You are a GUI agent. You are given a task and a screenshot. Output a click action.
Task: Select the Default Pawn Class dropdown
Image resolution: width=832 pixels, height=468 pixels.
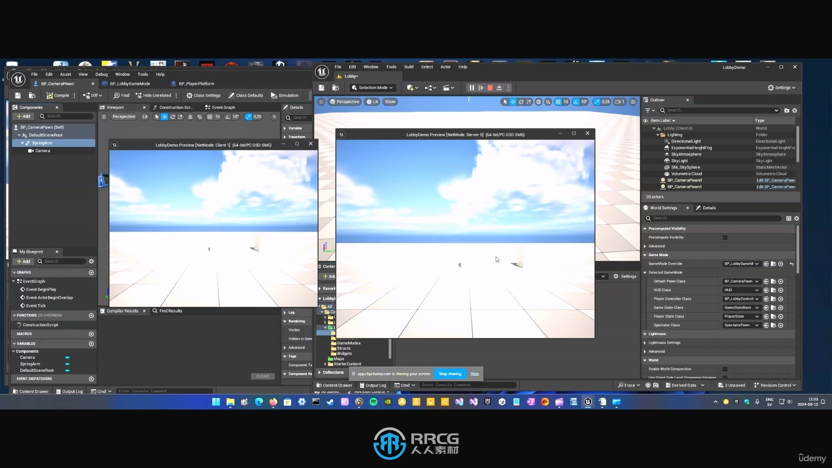click(740, 281)
